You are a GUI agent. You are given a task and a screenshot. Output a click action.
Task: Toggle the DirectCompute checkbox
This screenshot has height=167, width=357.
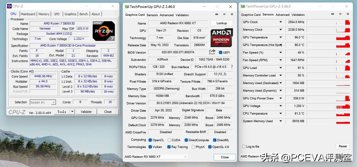(186, 140)
